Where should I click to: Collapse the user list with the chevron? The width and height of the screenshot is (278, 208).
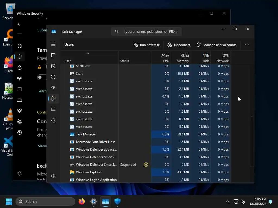point(88,53)
